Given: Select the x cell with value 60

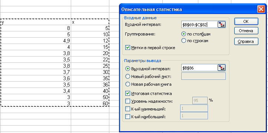Looking at the screenshot, I should pyautogui.click(x=90, y=103).
